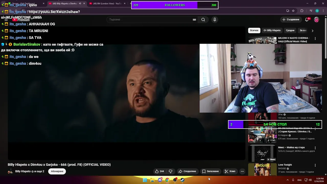Image resolution: width=327 pixels, height=184 pixels.
Task: Open MILIONI X NASYO CHERNIA video title
Action: (294, 40)
